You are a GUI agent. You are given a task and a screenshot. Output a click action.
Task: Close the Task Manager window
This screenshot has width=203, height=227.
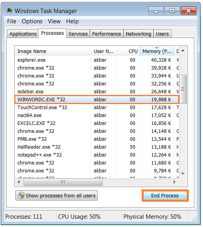188,11
